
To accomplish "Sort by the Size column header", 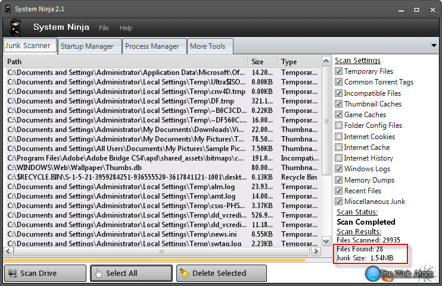I will 263,62.
